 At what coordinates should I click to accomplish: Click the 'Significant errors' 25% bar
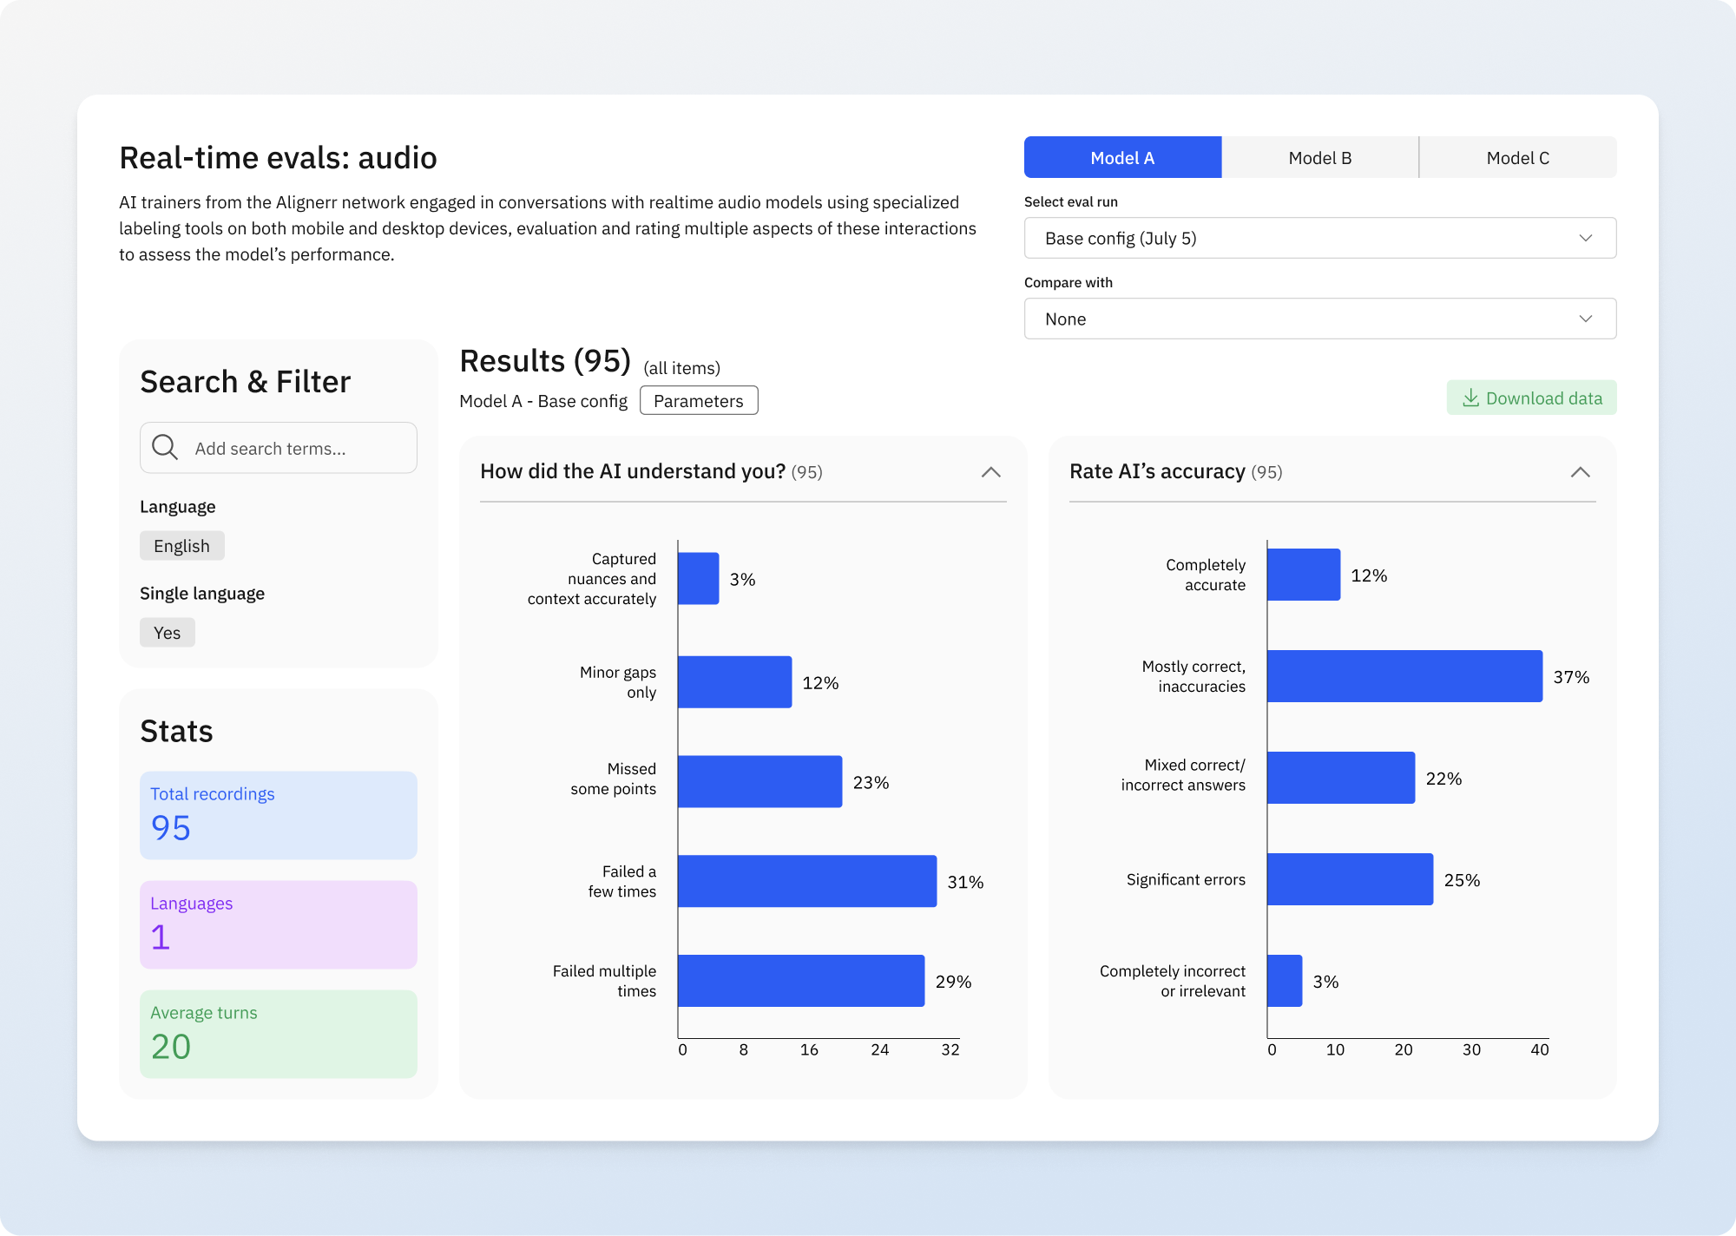coord(1349,879)
